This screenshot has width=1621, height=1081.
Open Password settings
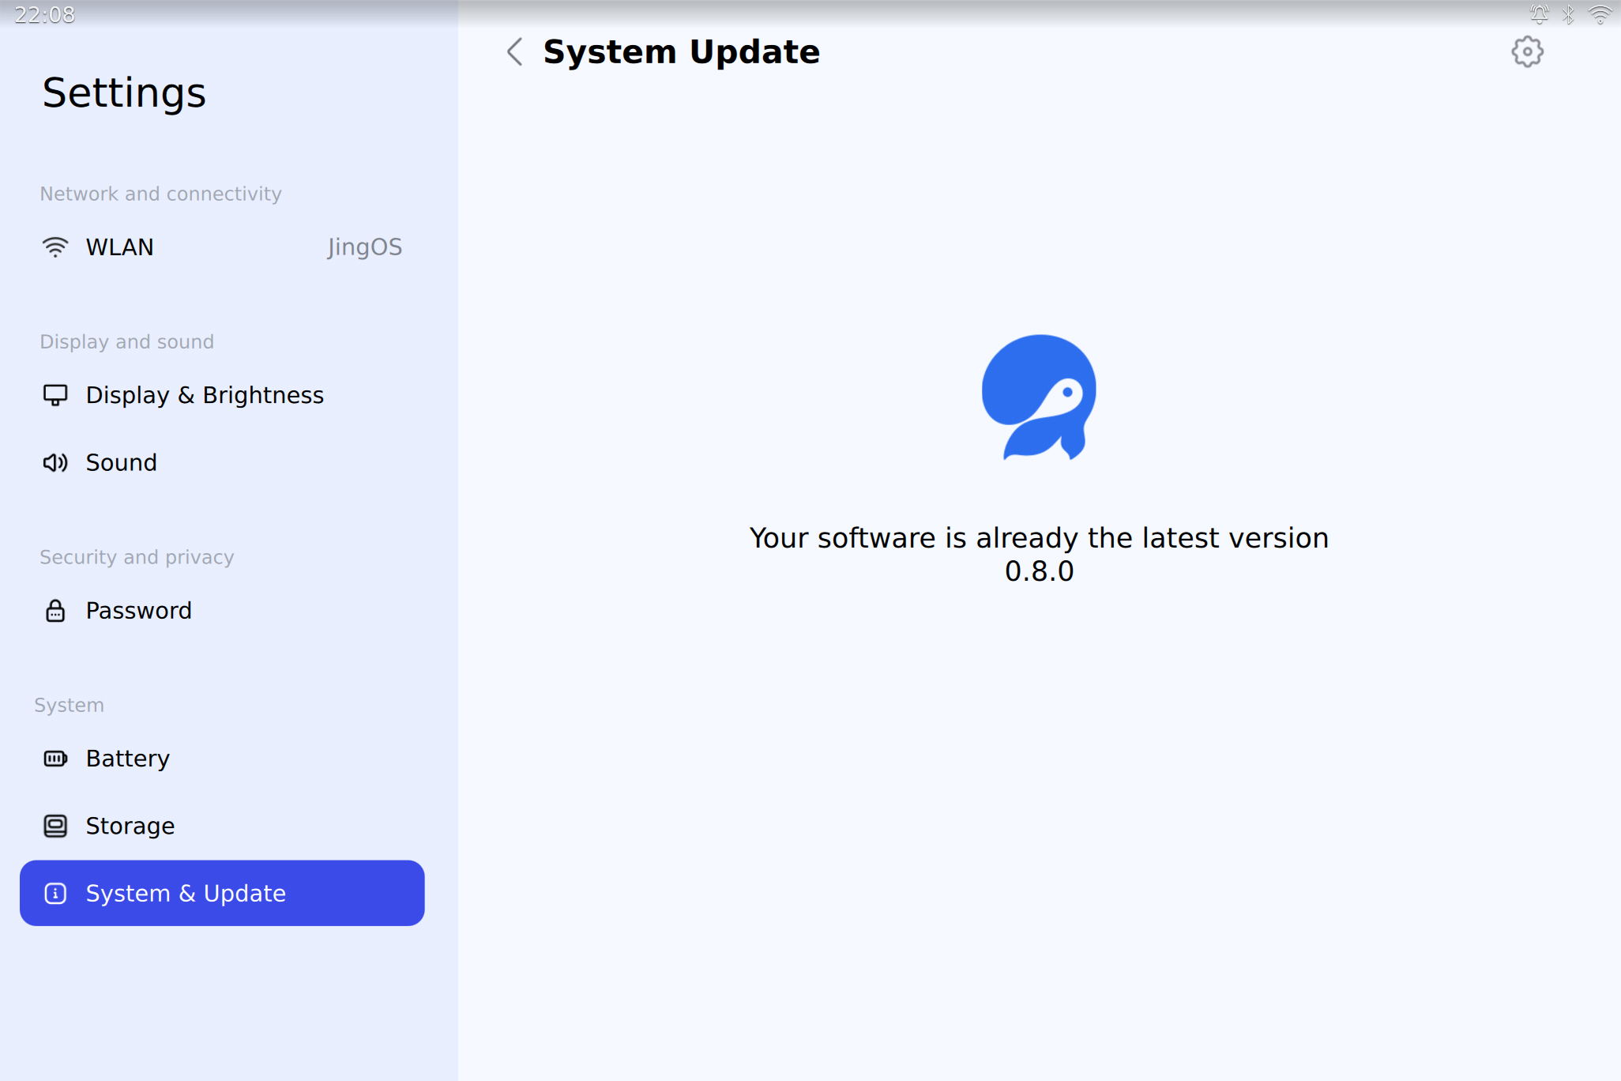tap(139, 610)
